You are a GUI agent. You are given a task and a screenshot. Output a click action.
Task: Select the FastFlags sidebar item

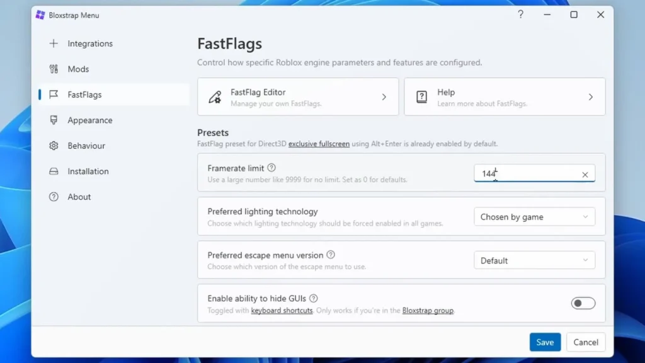pos(114,95)
